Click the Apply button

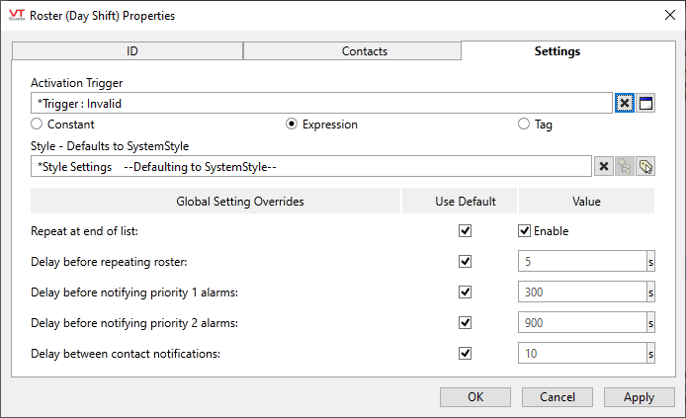pos(639,397)
